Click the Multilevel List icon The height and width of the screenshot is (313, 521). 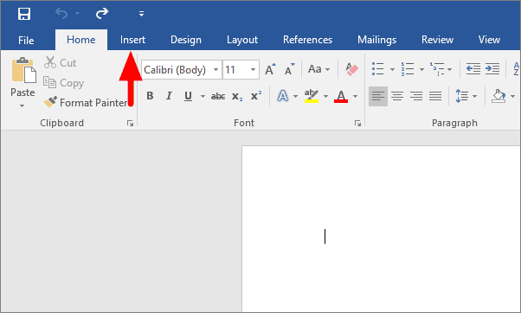pos(437,69)
